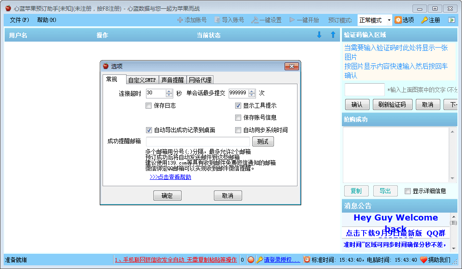
Task: Open the 文件(F) menu
Action: 19,20
